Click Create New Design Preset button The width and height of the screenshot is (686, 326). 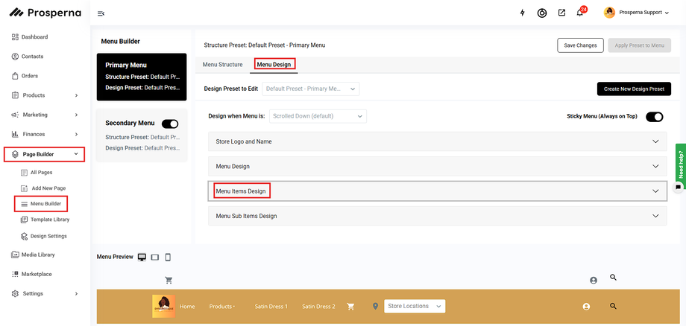pos(634,89)
